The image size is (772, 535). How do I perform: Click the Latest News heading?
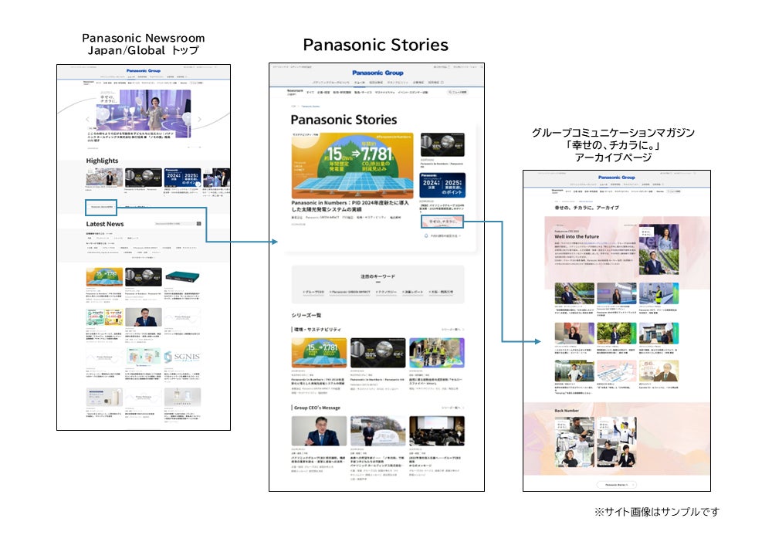pos(105,224)
